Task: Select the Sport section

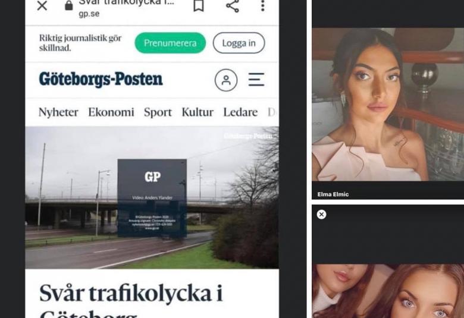Action: coord(158,112)
